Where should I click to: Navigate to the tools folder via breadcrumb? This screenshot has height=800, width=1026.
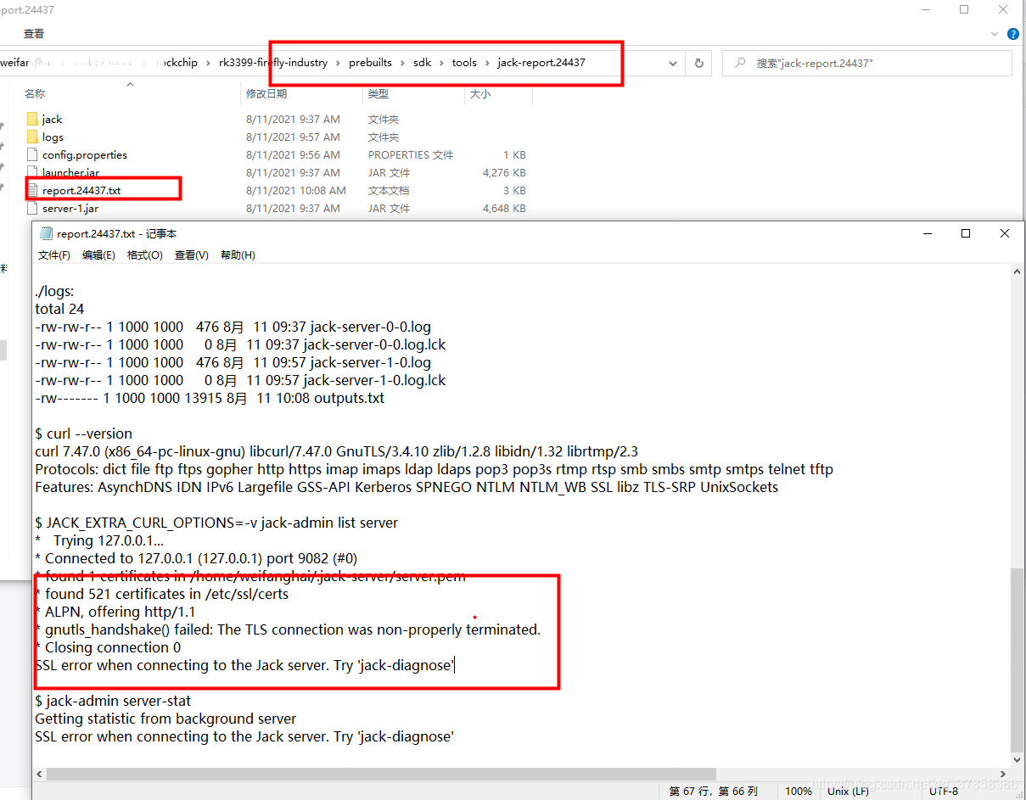(x=464, y=62)
